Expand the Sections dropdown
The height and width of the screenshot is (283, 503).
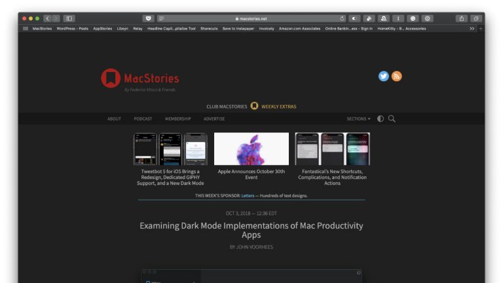tap(358, 119)
